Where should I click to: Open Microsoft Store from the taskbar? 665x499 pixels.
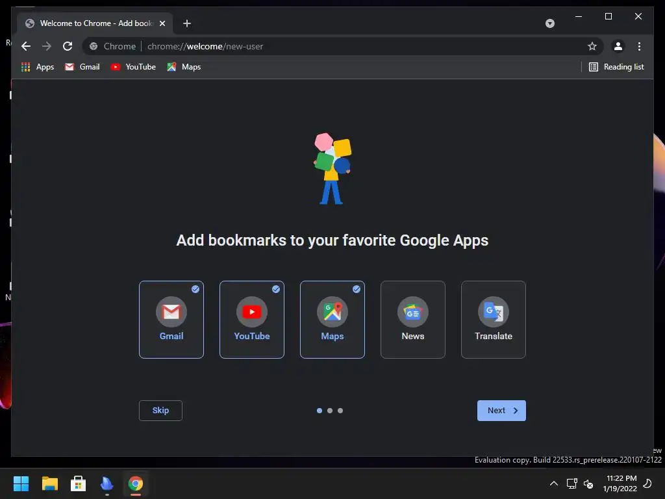pos(78,483)
